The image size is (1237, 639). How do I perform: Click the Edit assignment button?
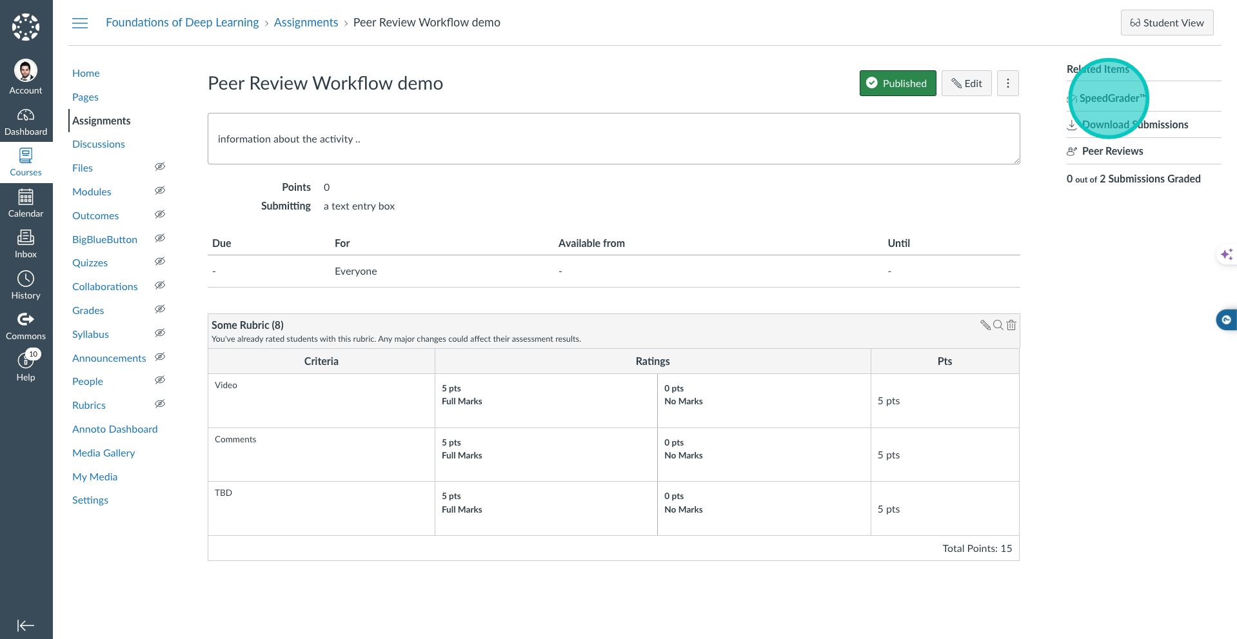[x=966, y=83]
